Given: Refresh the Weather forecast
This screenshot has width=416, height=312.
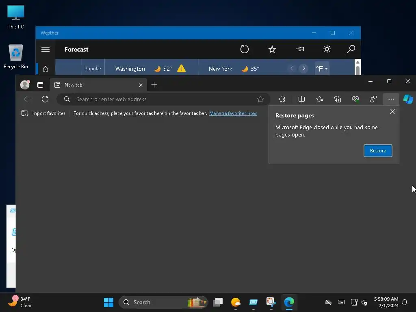Looking at the screenshot, I should (244, 49).
